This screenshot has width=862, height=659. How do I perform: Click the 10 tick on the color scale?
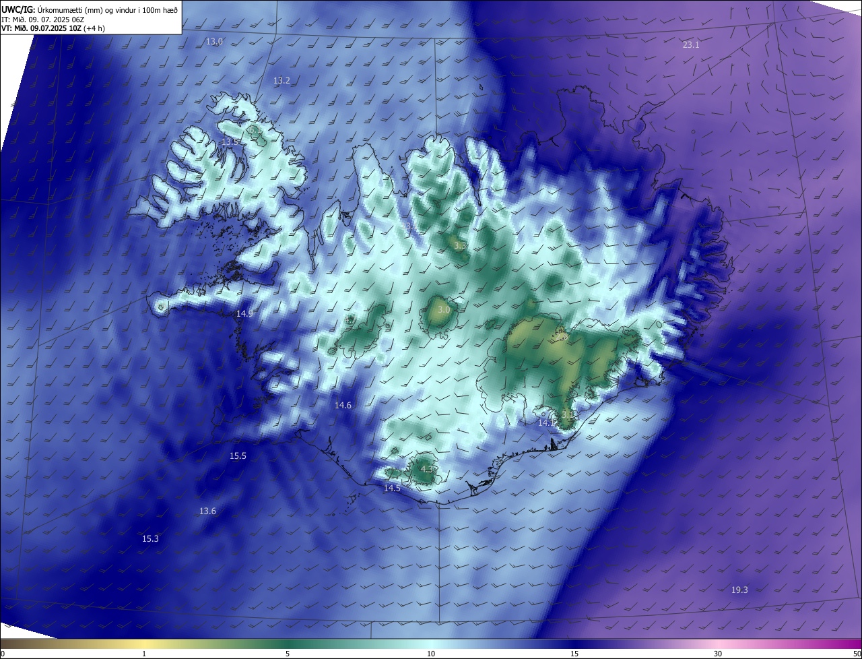[x=431, y=654]
